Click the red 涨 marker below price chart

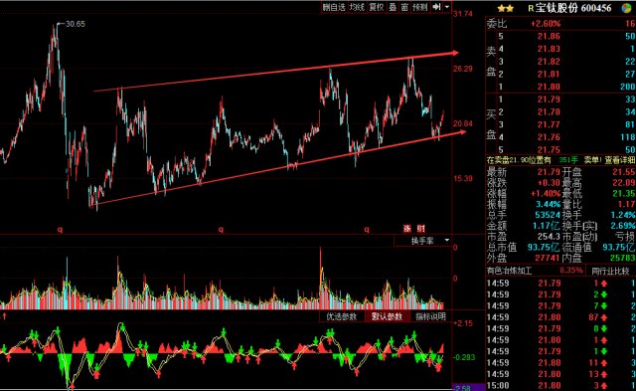[x=406, y=229]
